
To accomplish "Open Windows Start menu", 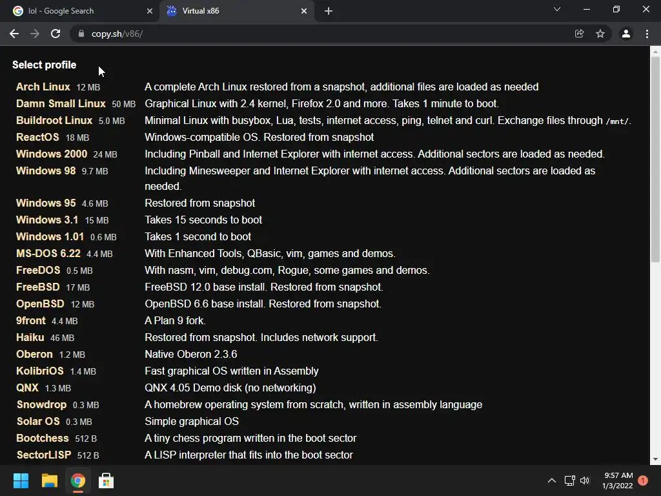I will point(21,480).
